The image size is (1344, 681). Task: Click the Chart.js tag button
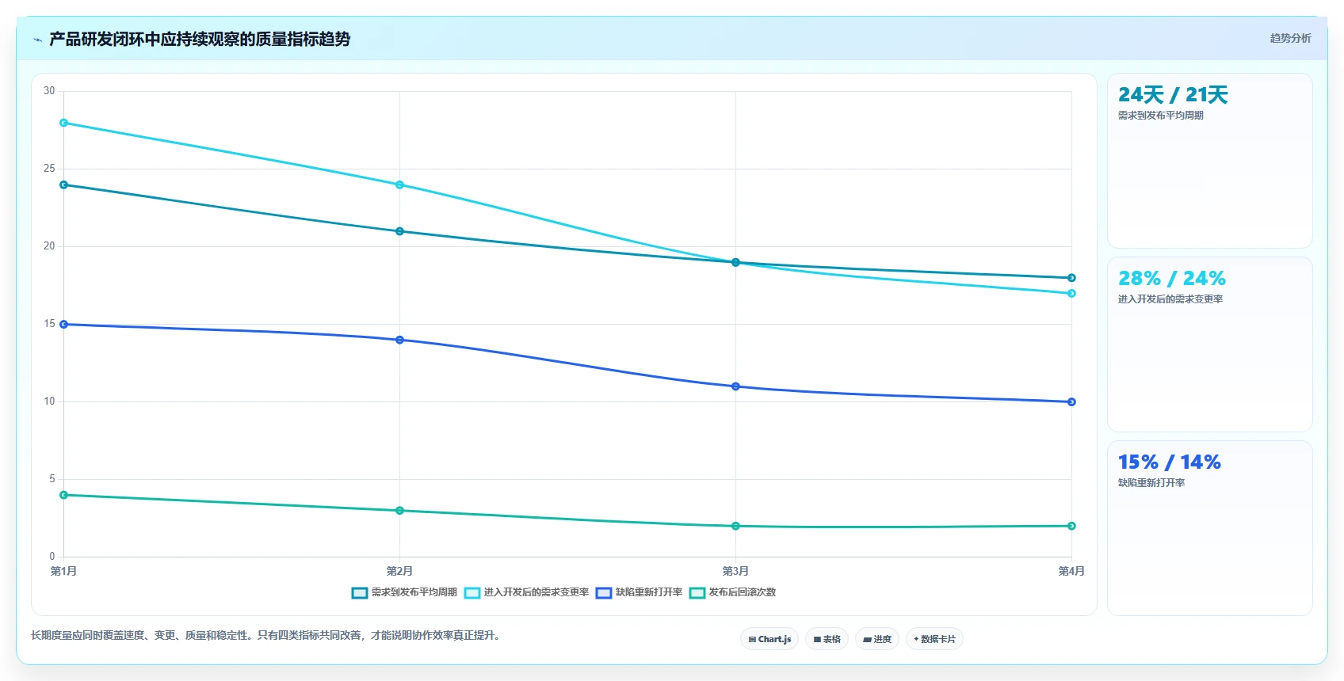(x=769, y=639)
